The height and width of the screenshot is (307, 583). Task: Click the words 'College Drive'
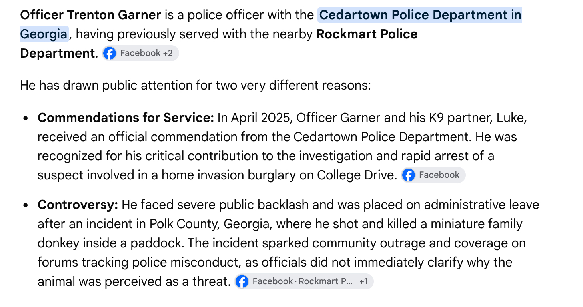(356, 175)
